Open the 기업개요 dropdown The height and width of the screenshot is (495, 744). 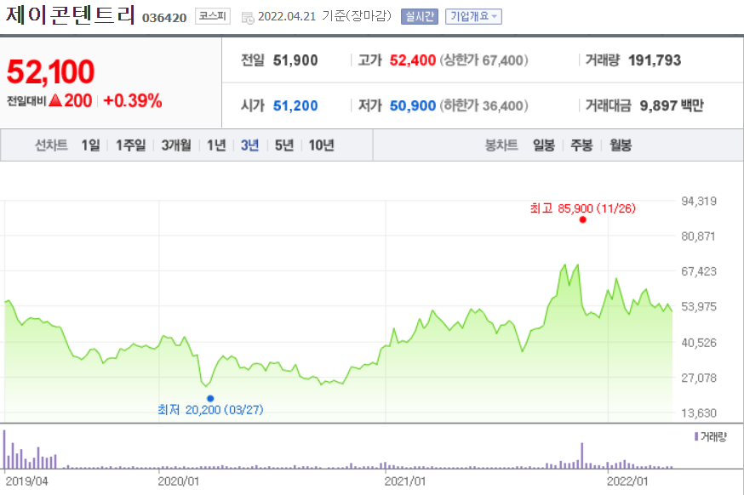point(473,17)
